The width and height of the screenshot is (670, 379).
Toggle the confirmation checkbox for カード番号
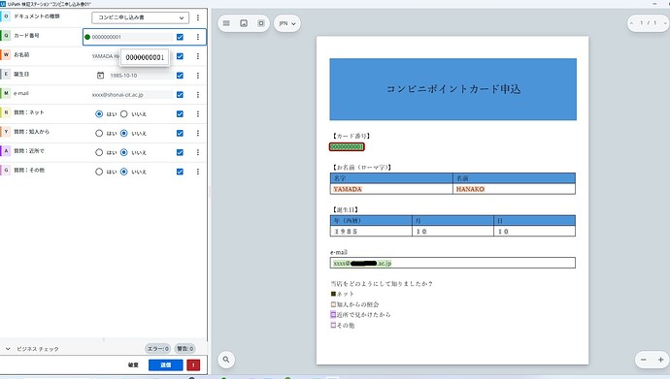(180, 37)
